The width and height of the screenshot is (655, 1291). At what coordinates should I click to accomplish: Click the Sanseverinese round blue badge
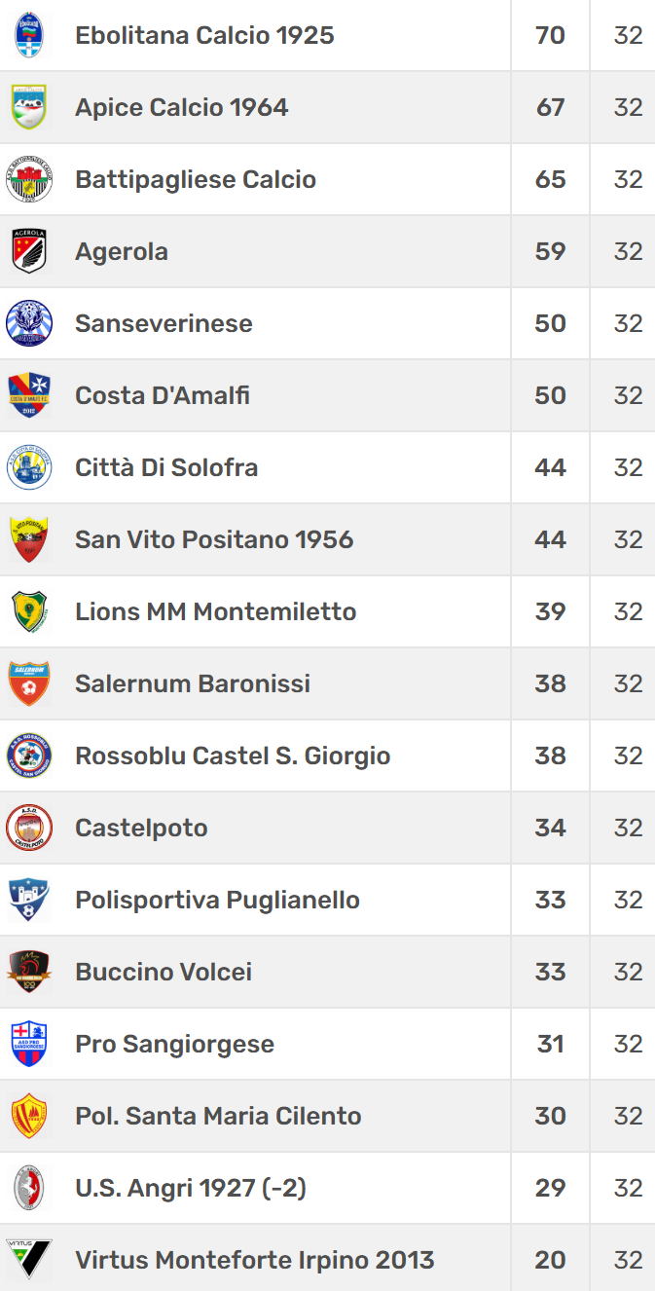(29, 323)
